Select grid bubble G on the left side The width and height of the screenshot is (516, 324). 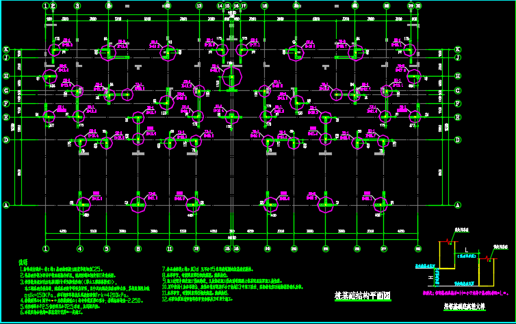pos(6,90)
